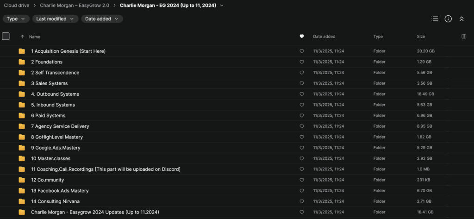Favorite the 9 Google.Ads.Mastery folder
The width and height of the screenshot is (474, 219).
[x=302, y=148]
